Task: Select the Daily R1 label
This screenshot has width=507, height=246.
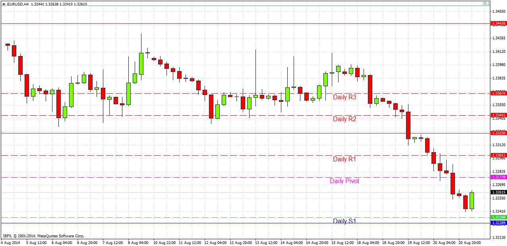Action: (x=344, y=159)
